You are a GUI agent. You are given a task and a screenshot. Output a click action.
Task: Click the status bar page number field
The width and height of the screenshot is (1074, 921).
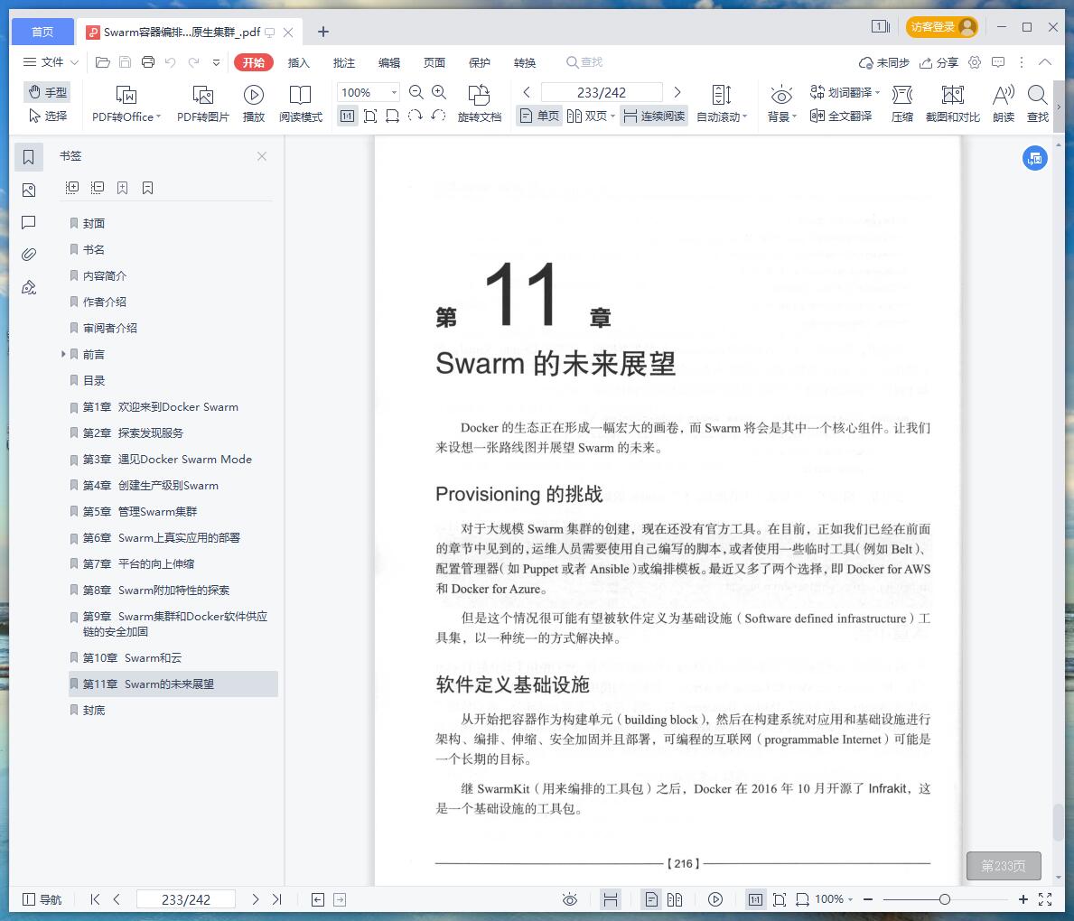tap(185, 899)
